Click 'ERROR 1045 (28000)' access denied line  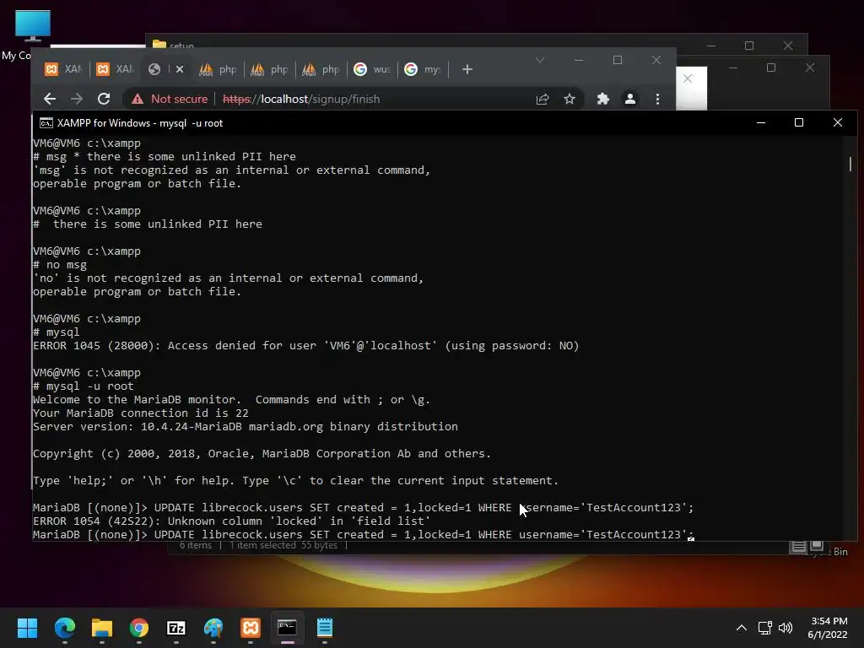(x=305, y=346)
